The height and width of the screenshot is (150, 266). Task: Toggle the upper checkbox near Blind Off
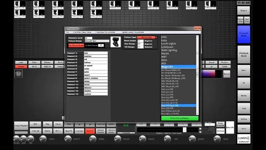[200, 129]
